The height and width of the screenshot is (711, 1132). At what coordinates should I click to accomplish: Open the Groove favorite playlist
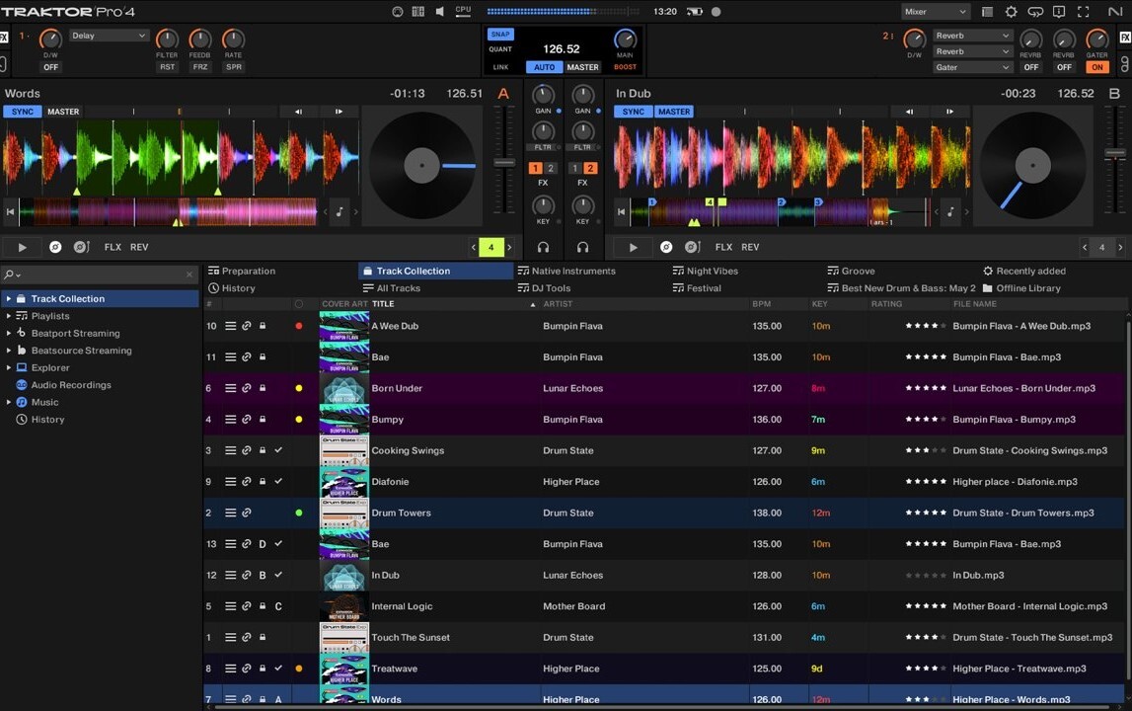pos(851,271)
